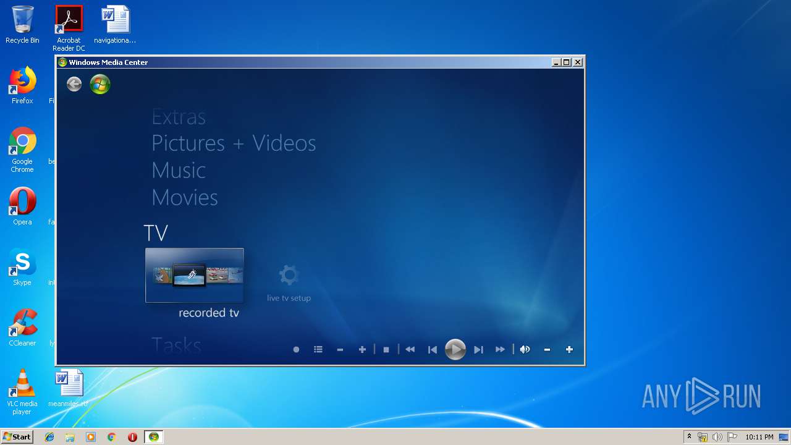This screenshot has width=791, height=445.
Task: Click the round Play button
Action: pos(455,350)
